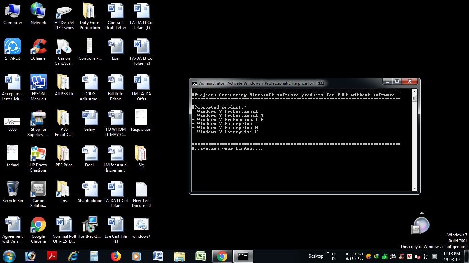
Task: Open the Windows Start menu
Action: pos(9,256)
